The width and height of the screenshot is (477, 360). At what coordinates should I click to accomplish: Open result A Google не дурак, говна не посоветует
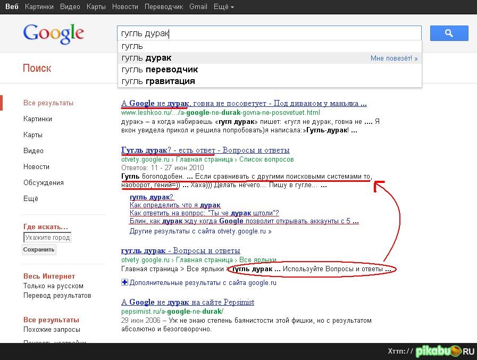(x=244, y=104)
